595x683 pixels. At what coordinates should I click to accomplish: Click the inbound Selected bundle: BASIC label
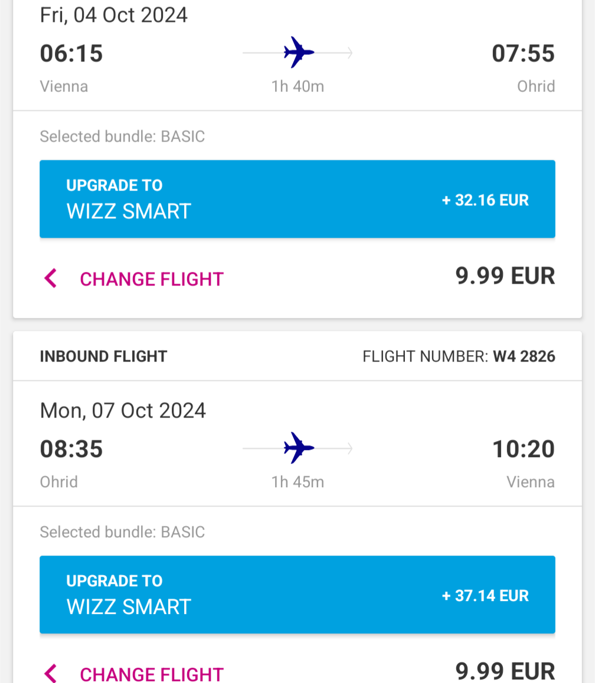coord(123,532)
